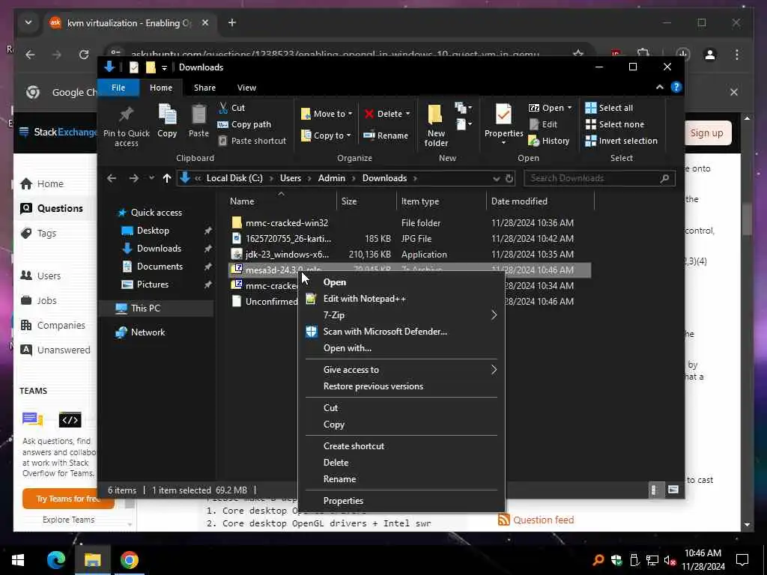Switch to the File ribbon tab
Screen dimensions: 767x575
pyautogui.click(x=118, y=88)
